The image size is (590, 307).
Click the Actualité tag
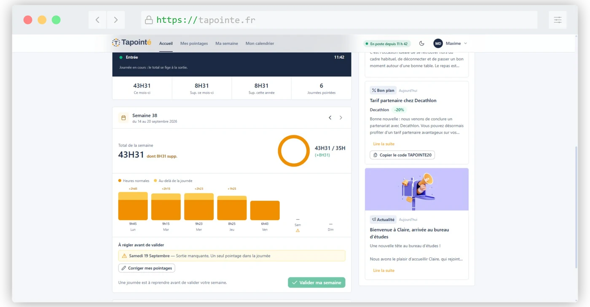383,220
